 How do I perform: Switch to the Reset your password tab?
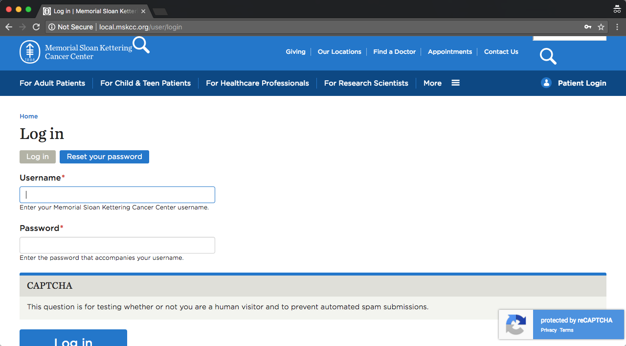click(x=104, y=157)
